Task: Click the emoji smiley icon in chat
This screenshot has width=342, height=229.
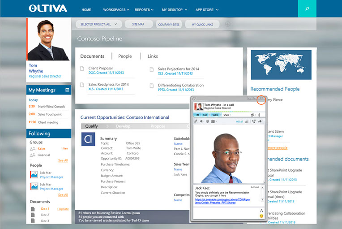Action: pyautogui.click(x=261, y=216)
